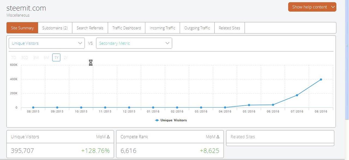Open the Related Sites tab
The width and height of the screenshot is (349, 160).
230,28
